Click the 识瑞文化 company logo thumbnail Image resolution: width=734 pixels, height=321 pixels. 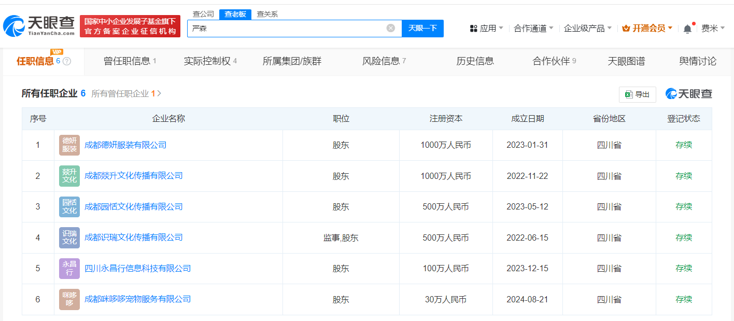point(69,238)
